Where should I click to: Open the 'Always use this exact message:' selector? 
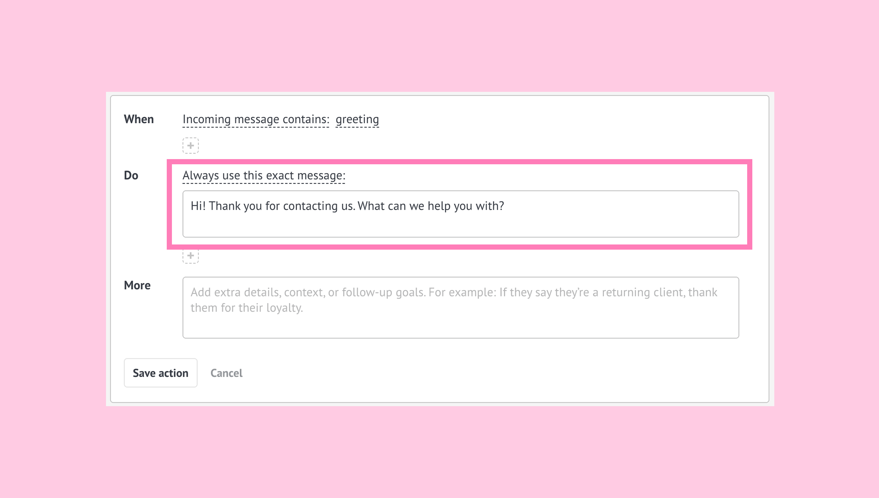(264, 176)
